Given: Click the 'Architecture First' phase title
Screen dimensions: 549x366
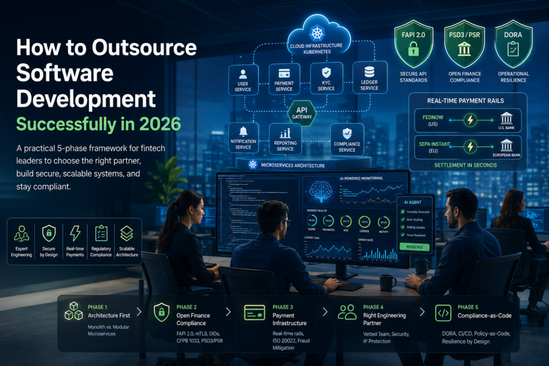Looking at the screenshot, I should click(x=109, y=315).
